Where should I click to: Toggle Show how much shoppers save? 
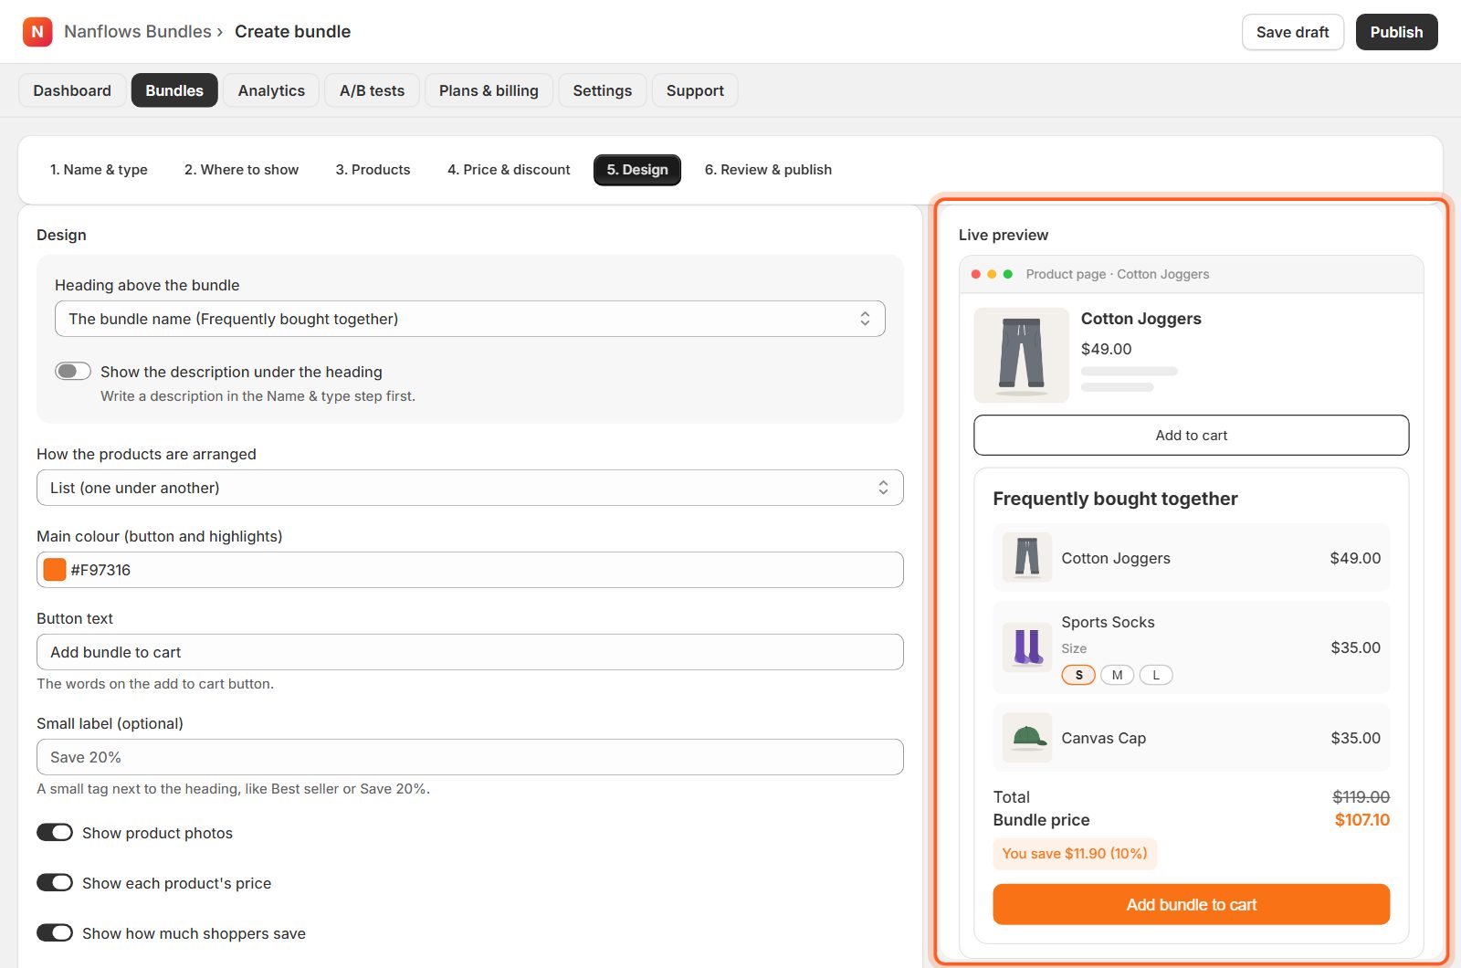point(55,932)
